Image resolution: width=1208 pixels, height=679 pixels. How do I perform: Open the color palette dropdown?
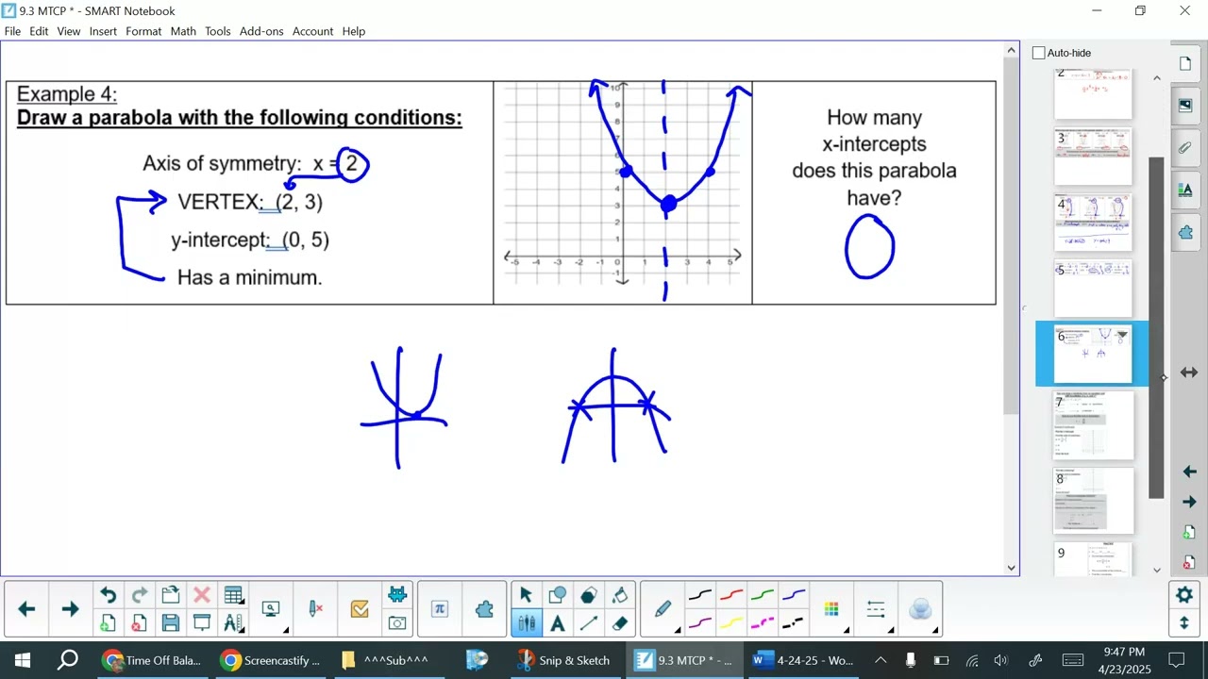click(x=832, y=610)
